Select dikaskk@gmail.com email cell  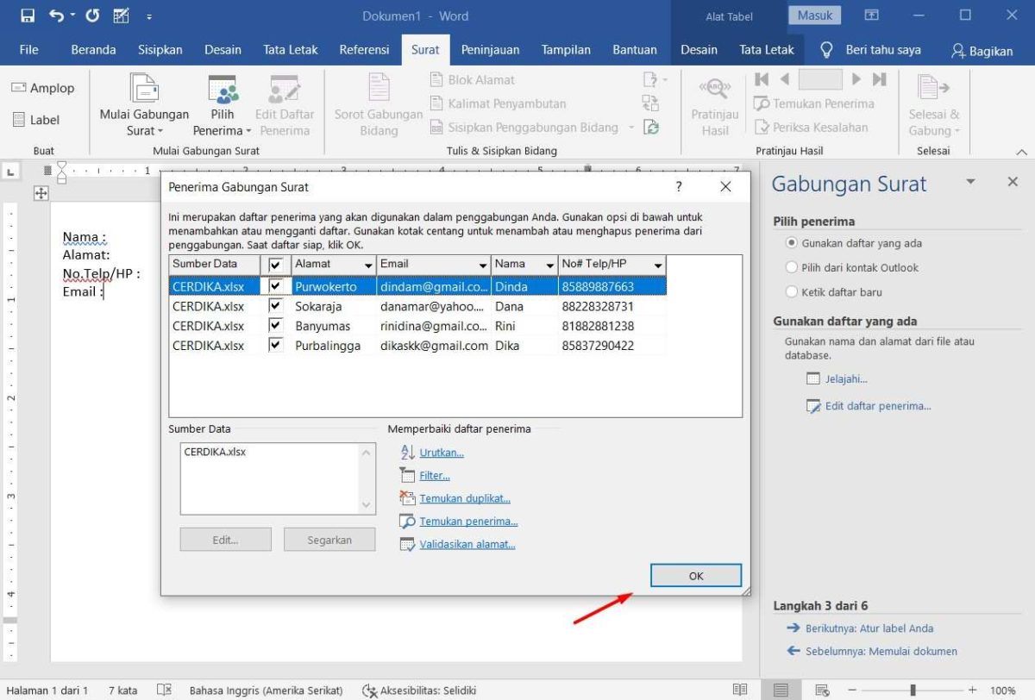434,346
